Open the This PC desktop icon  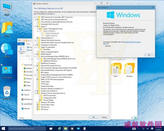coord(7,8)
